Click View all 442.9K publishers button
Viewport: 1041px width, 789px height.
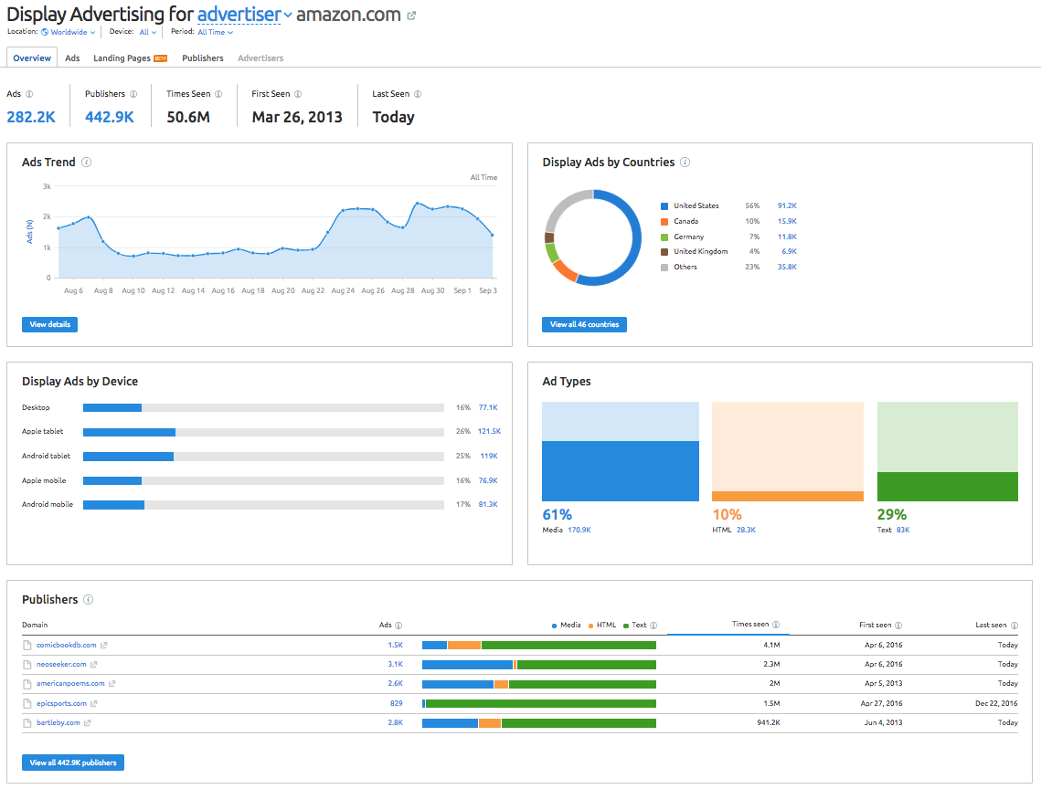coord(73,763)
